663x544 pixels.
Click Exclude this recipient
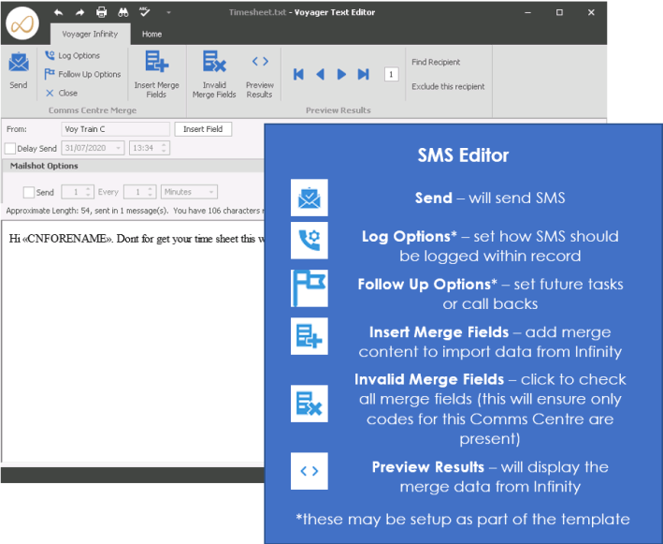pos(448,87)
